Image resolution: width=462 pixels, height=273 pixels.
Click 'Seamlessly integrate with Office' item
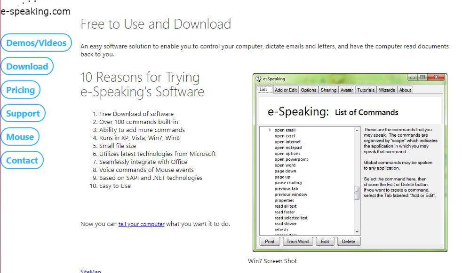coord(143,162)
